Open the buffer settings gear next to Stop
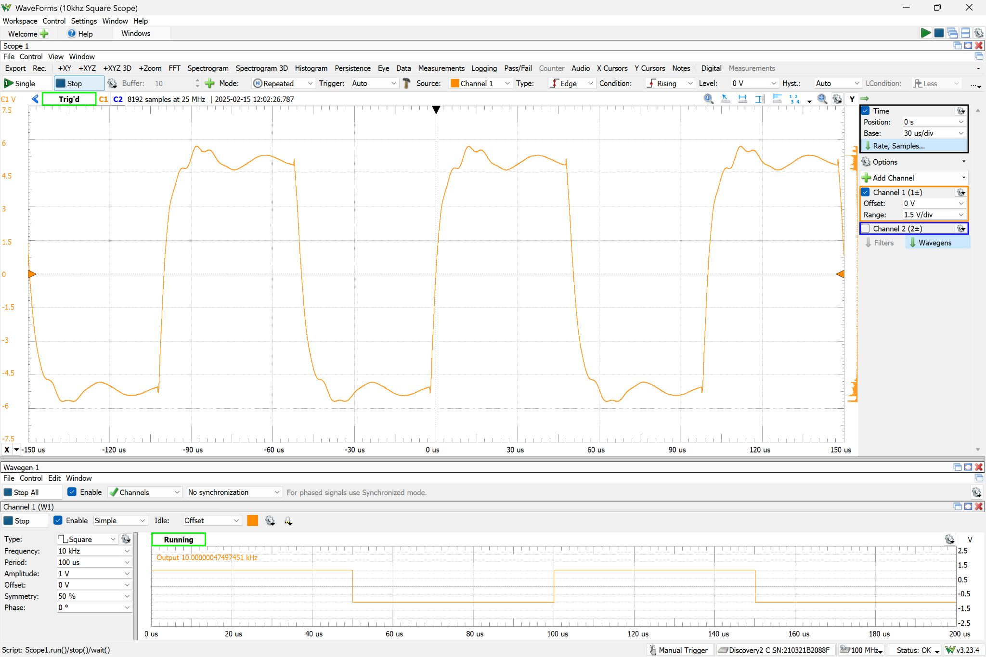 (112, 83)
